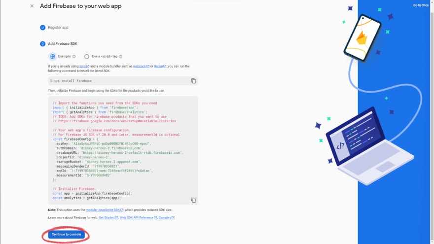This screenshot has height=244, width=434.
Task: Click the messagingSenderId line in the code
Action: (x=89, y=166)
